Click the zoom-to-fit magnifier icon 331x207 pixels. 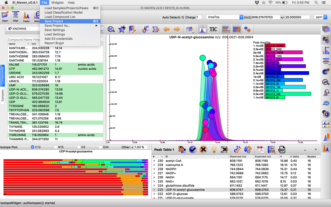pos(111,29)
